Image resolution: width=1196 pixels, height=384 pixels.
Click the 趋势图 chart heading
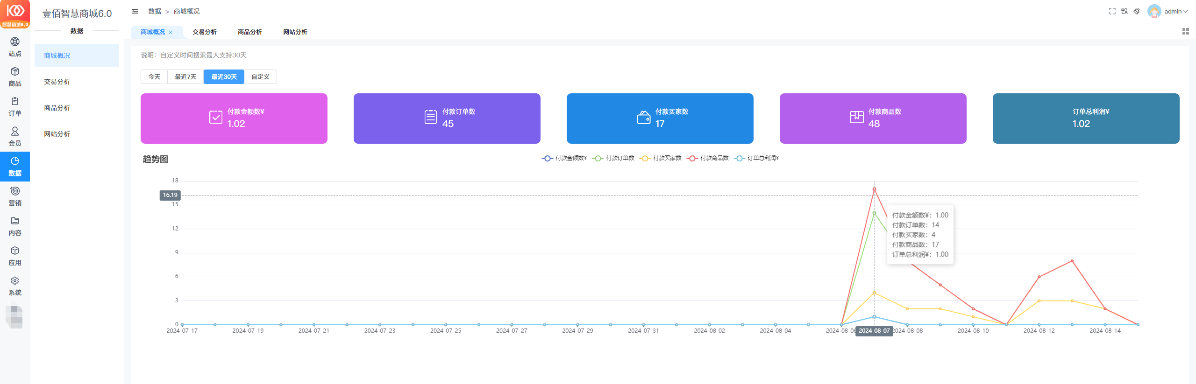155,159
